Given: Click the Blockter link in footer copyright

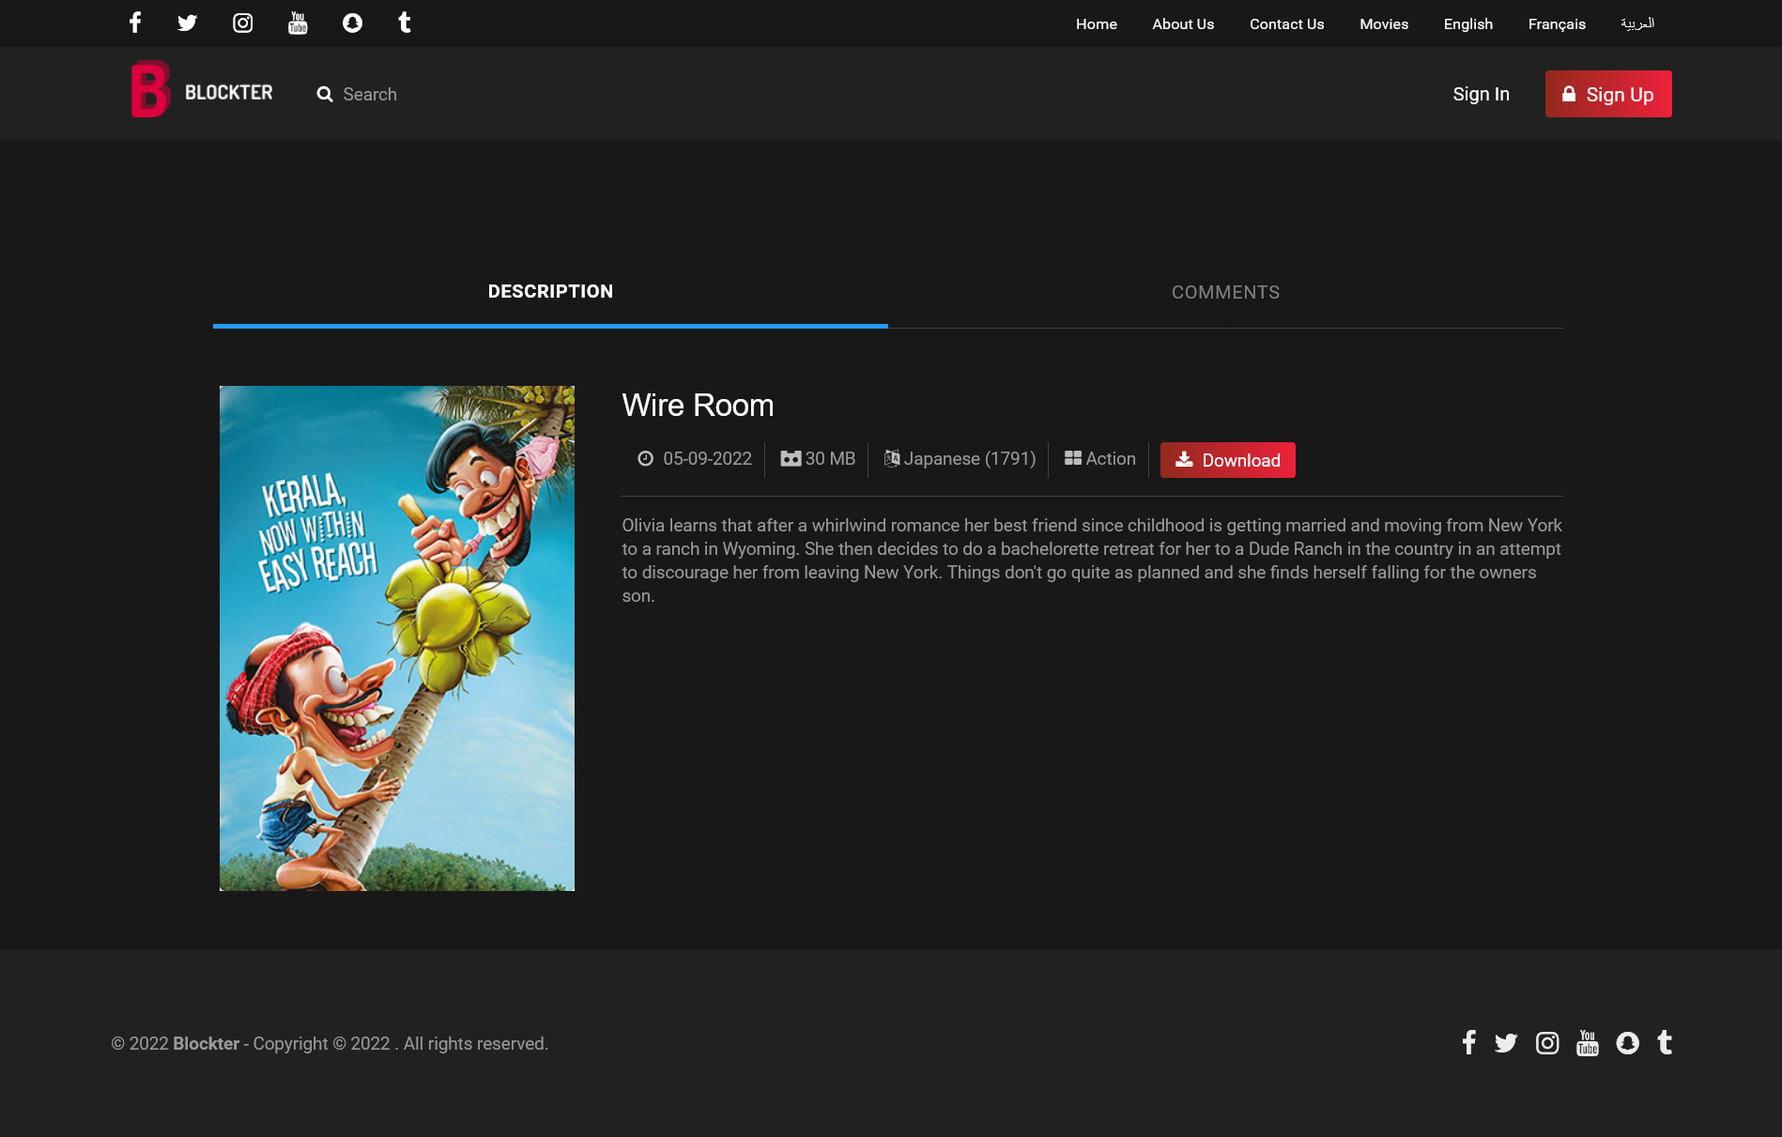Looking at the screenshot, I should tap(207, 1043).
